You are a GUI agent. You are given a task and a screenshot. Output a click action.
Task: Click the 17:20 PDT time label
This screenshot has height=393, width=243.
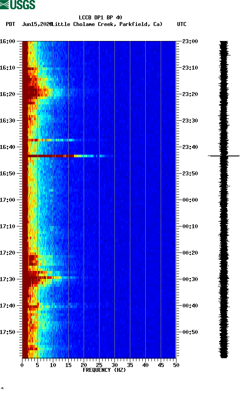[7, 253]
